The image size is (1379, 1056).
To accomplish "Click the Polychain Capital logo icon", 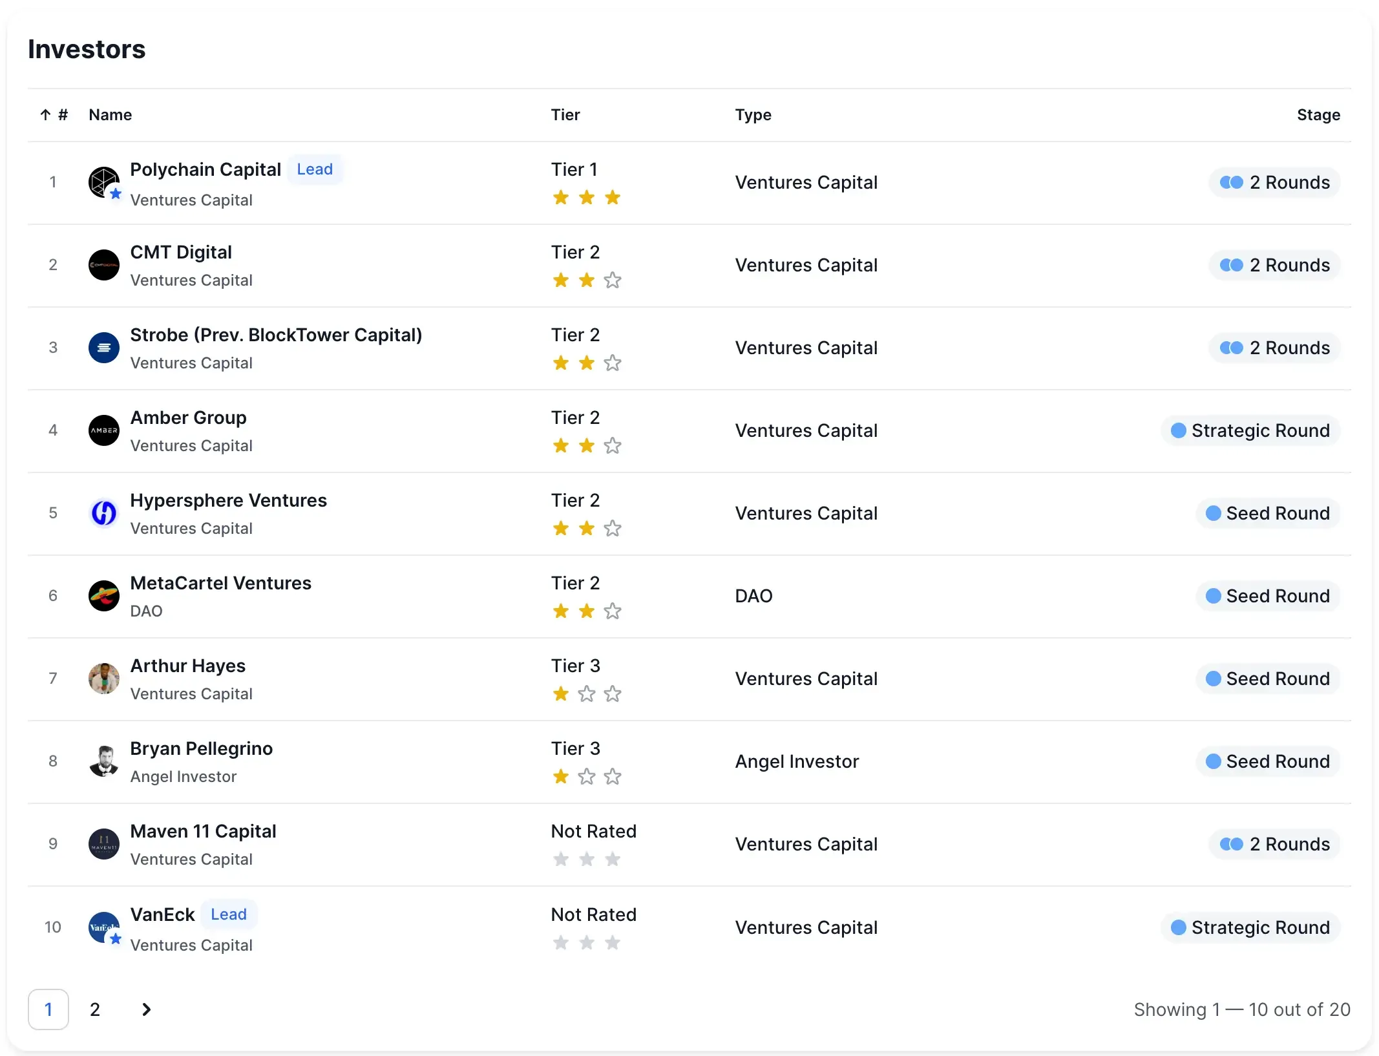I will coord(103,182).
